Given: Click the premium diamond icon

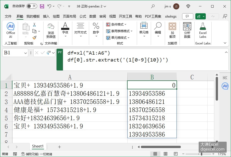Looking at the screenshot, I should pyautogui.click(x=188, y=6).
